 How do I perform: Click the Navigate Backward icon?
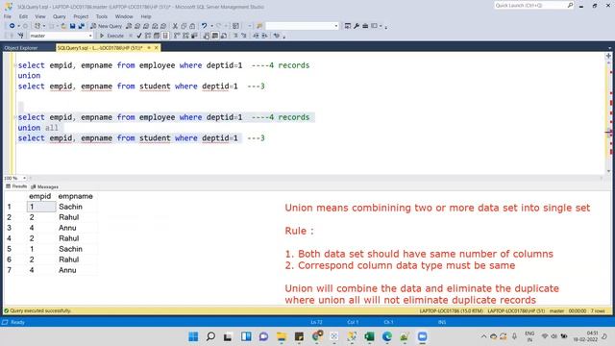12,26
